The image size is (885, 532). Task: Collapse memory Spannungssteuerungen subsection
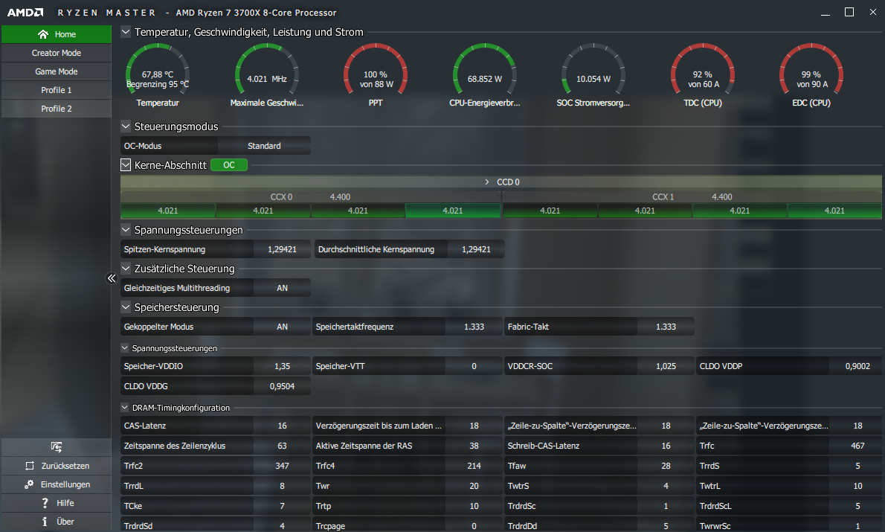[x=125, y=348]
